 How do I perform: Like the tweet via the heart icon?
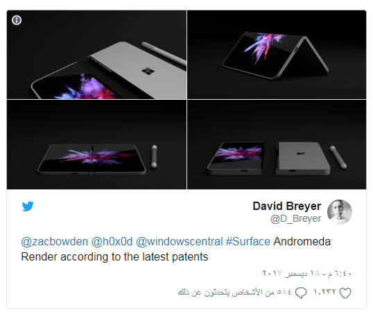[x=345, y=293]
